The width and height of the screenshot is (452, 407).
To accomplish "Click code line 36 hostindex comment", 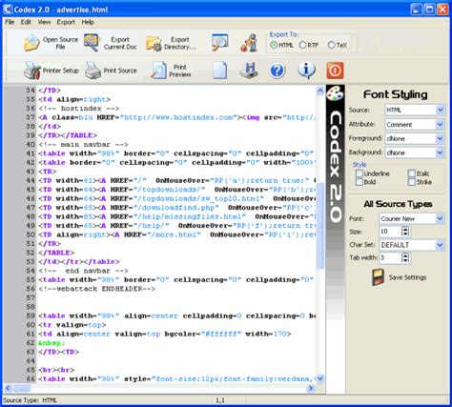I will pyautogui.click(x=79, y=109).
